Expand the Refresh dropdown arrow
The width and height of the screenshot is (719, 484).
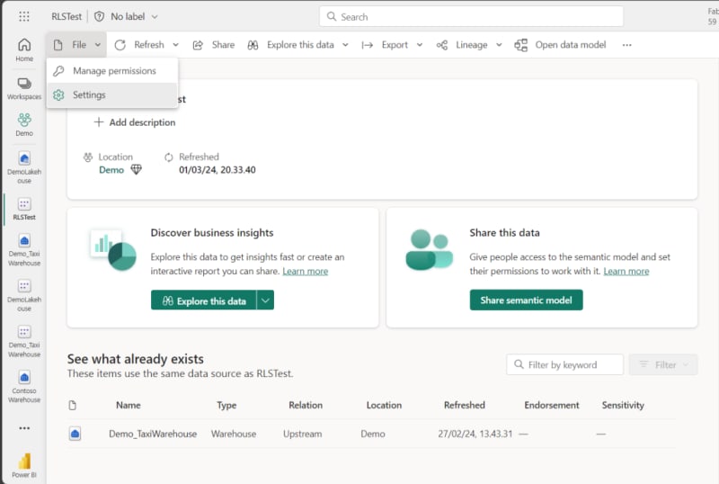[175, 45]
